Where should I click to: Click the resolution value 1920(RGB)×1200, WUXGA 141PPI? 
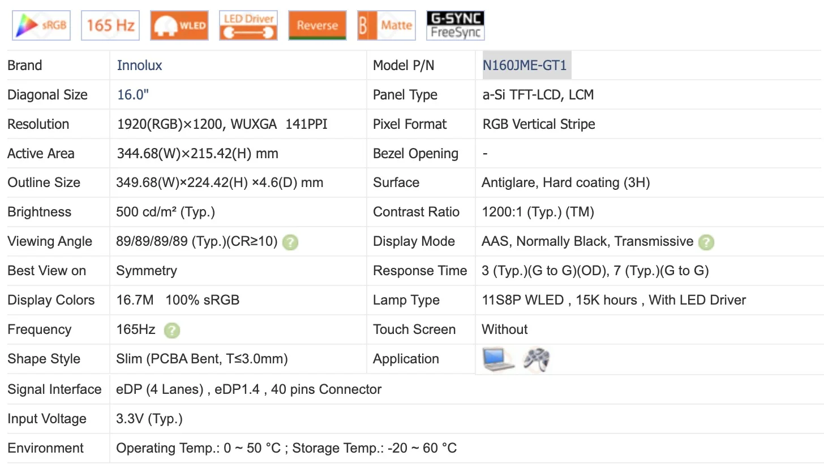click(222, 124)
